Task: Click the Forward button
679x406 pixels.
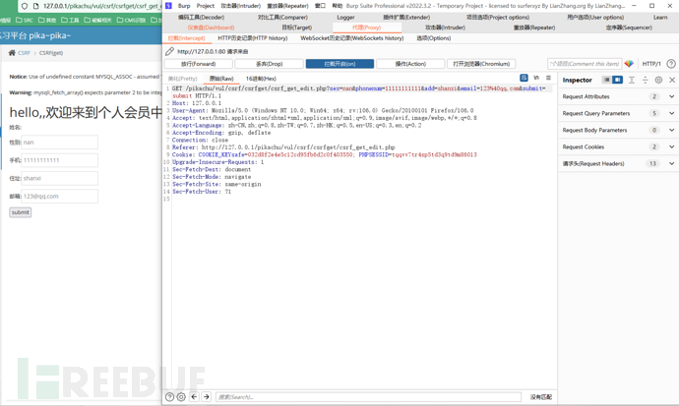Action: coord(198,64)
